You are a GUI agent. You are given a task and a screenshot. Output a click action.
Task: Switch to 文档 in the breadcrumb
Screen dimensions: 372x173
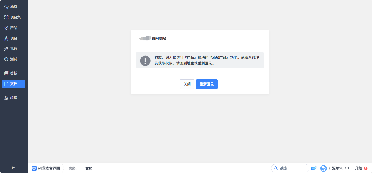pos(89,168)
